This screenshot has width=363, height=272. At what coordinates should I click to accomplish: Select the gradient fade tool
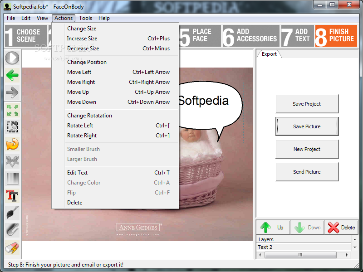pos(12,179)
